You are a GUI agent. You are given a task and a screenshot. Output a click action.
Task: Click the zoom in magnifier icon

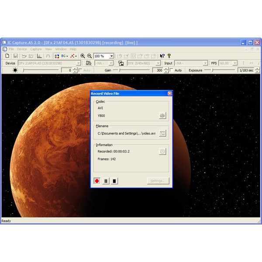pyautogui.click(x=83, y=56)
